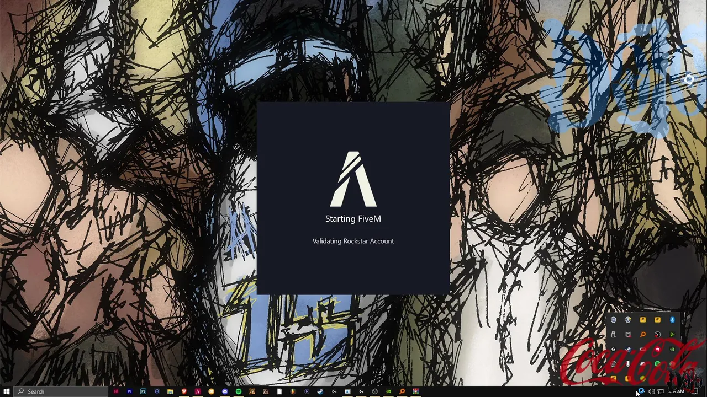Open network settings from the system tray
The image size is (707, 397).
661,391
